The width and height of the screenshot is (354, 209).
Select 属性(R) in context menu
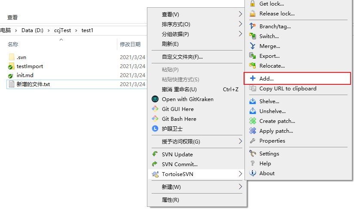[170, 200]
